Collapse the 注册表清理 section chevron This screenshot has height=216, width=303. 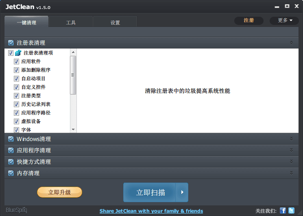291,43
